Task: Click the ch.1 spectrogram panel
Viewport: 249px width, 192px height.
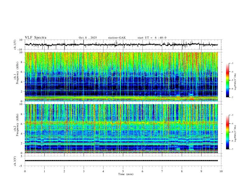Action: (x=121, y=77)
